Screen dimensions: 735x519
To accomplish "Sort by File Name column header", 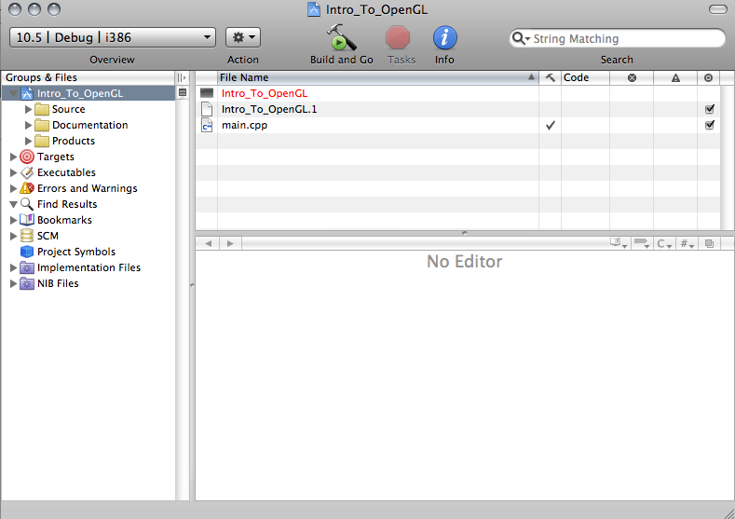I will (x=373, y=77).
